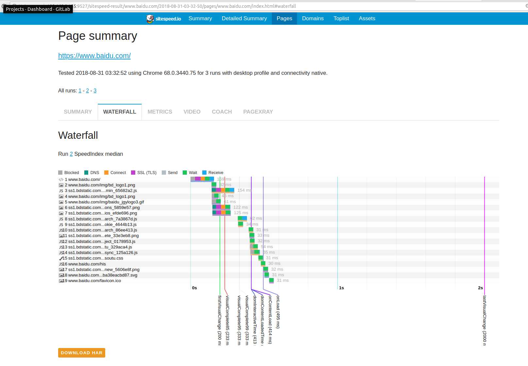Viewport: 528px width, 366px height.
Task: Click HTML icon for request 1 www.baidu.com/
Action: (x=61, y=180)
